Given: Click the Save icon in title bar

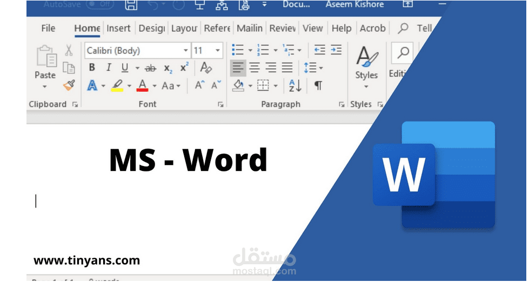Looking at the screenshot, I should 131,5.
